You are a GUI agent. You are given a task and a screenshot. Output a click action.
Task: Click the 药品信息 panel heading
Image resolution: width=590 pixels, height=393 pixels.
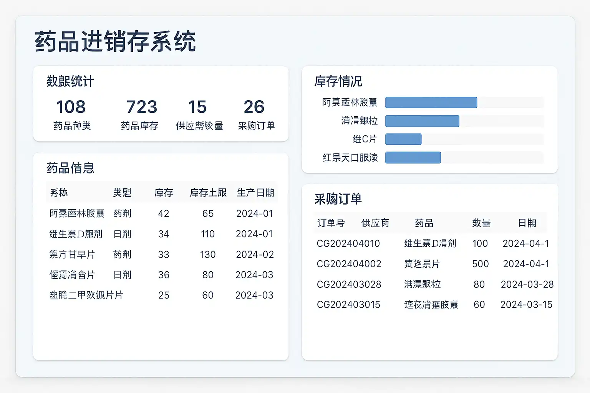click(70, 168)
